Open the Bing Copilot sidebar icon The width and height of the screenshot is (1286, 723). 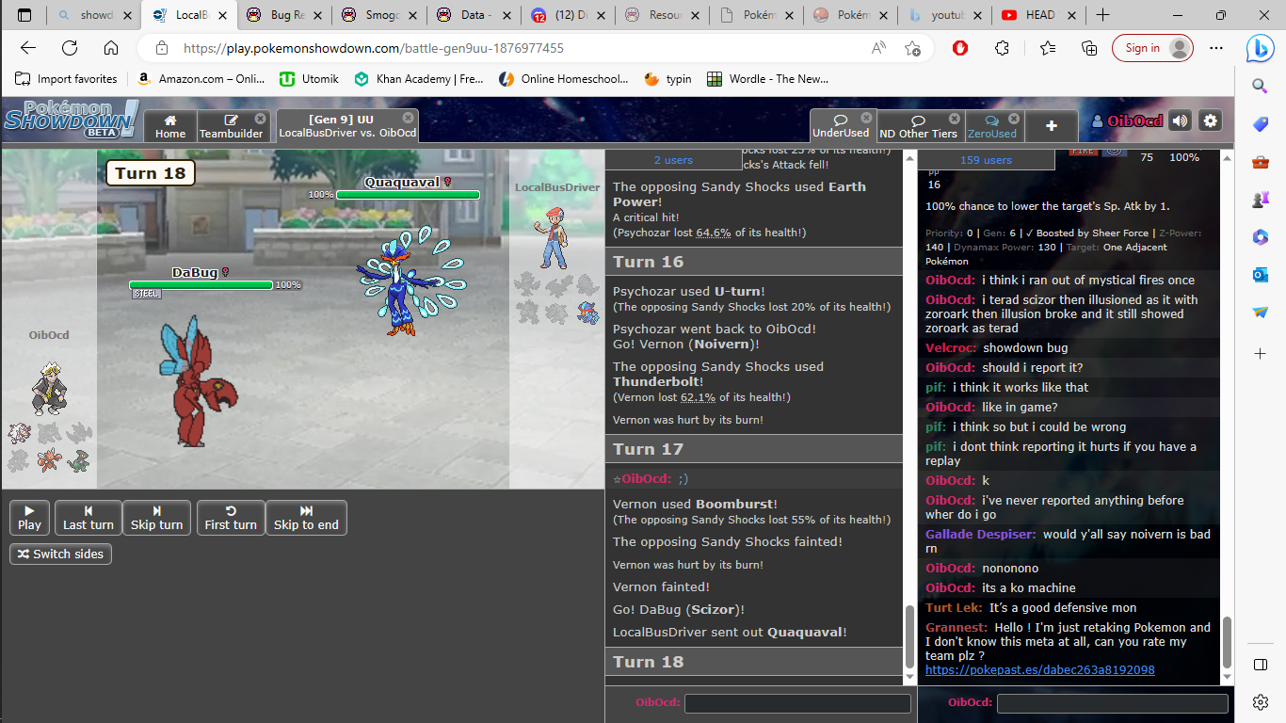click(x=1260, y=48)
